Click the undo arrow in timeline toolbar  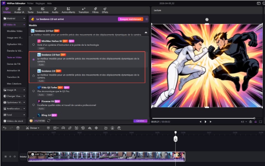click(5, 128)
